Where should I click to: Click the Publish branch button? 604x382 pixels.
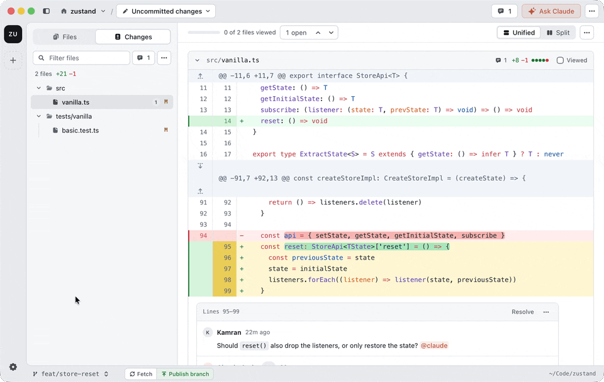(x=185, y=374)
